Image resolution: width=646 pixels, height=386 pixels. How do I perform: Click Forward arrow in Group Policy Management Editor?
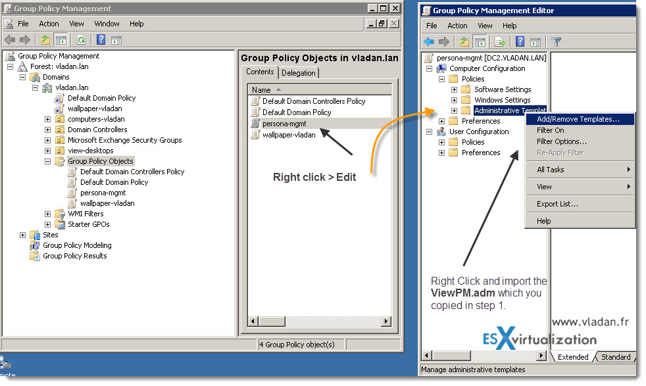[x=443, y=41]
